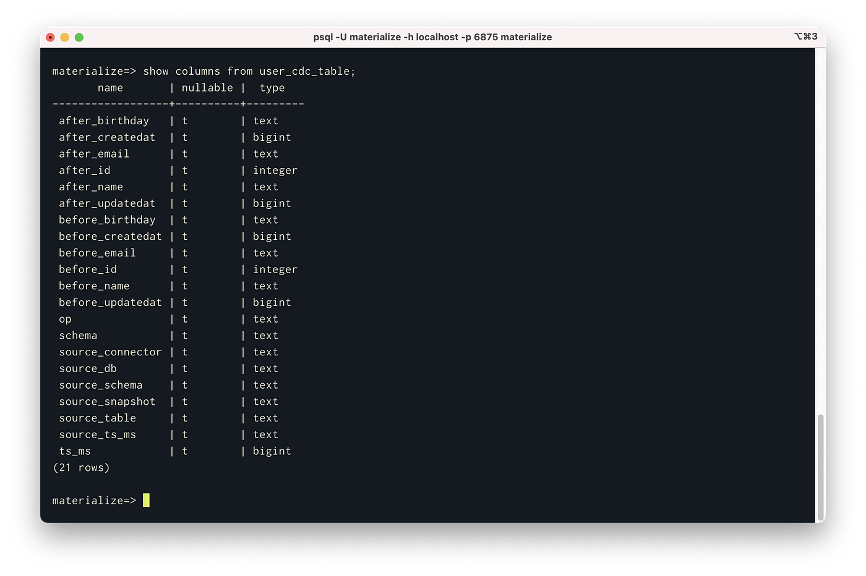
Task: Select the after_name column name
Action: click(91, 187)
